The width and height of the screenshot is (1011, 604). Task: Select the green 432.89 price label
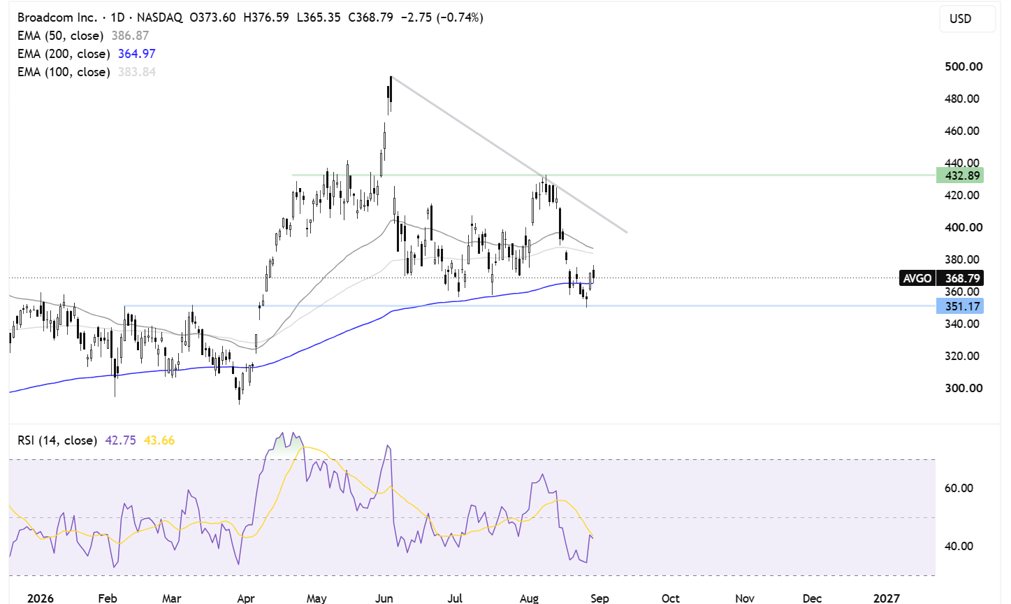[x=959, y=175]
